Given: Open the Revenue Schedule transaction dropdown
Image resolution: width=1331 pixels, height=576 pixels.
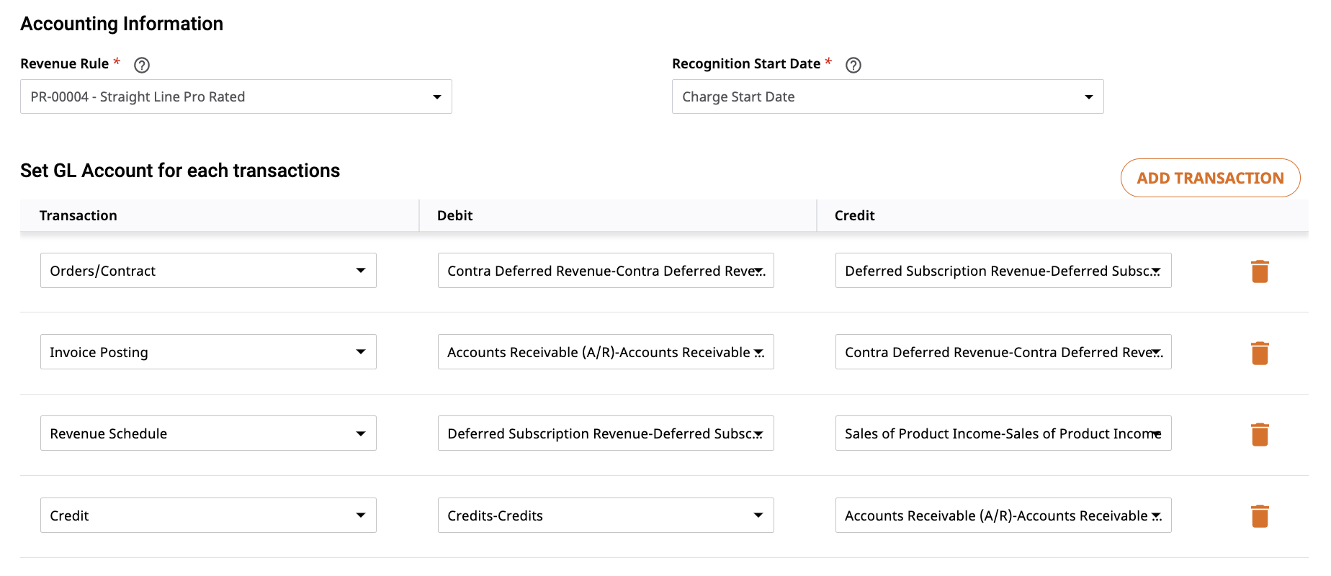Looking at the screenshot, I should [x=208, y=433].
